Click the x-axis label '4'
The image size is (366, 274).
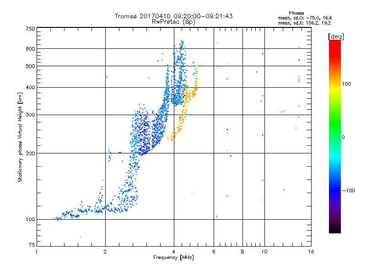point(174,252)
